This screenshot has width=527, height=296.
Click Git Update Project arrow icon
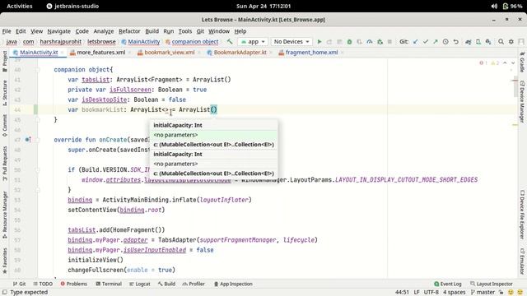point(416,42)
